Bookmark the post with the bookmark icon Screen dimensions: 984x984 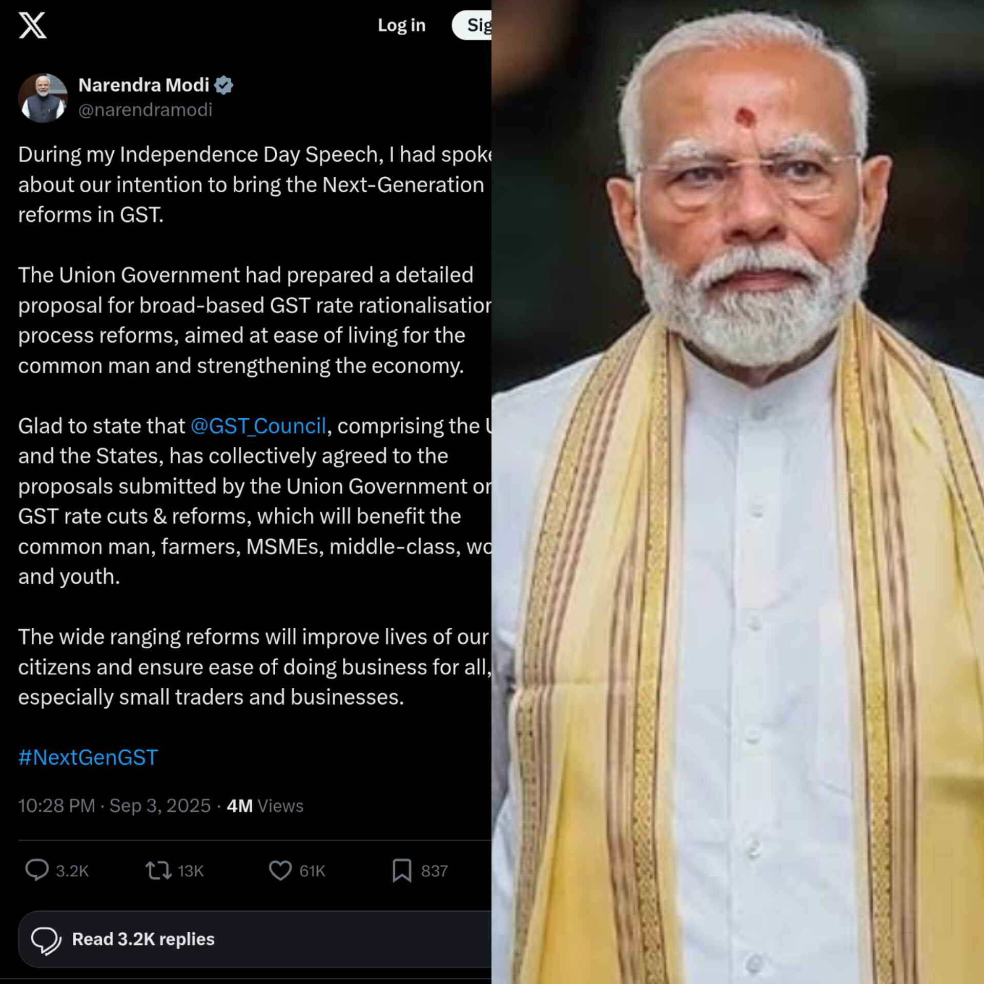402,870
